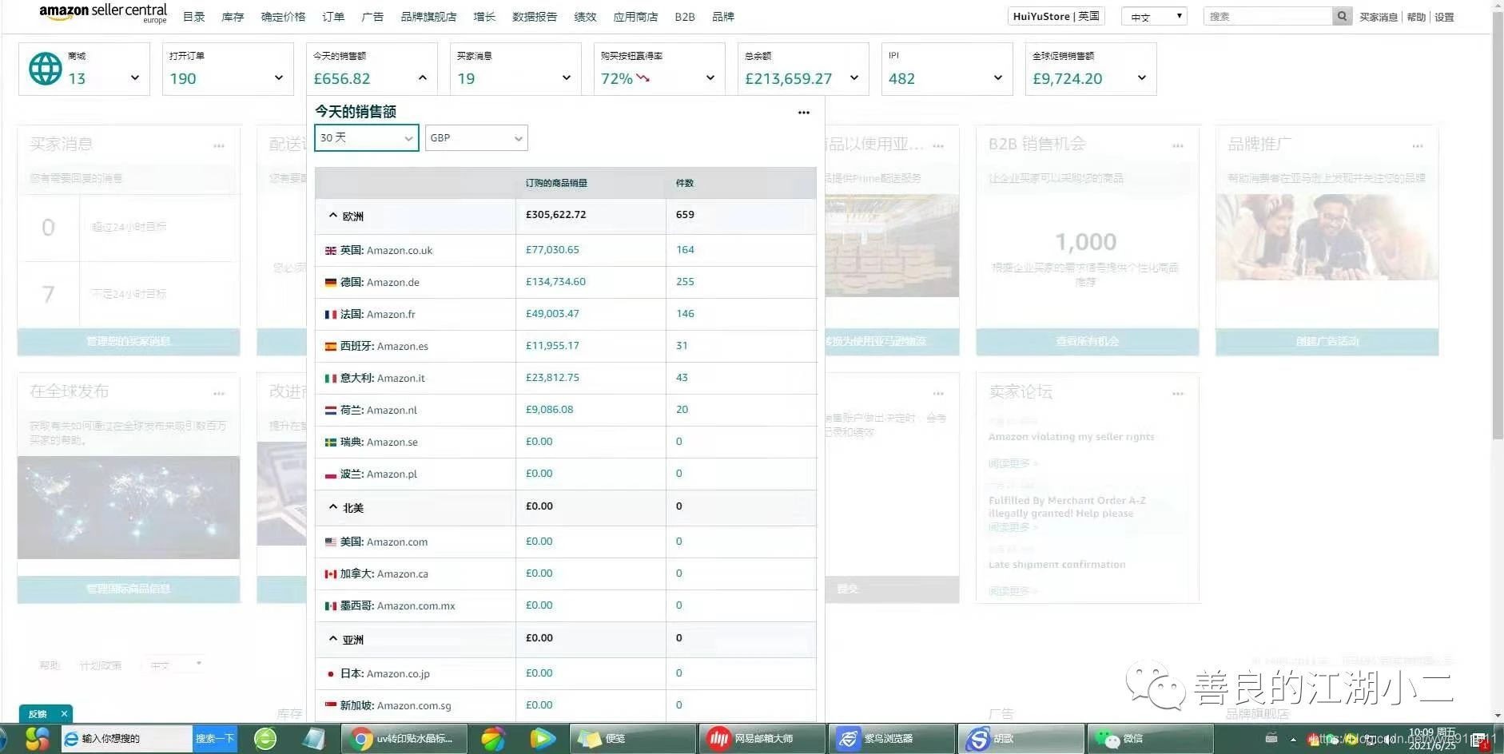Open the Ziniao Browser taskbar item

892,739
